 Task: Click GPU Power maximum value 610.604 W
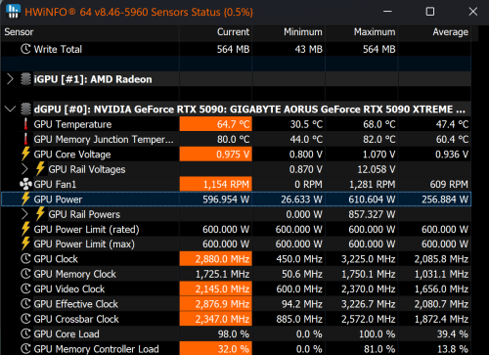tap(372, 200)
